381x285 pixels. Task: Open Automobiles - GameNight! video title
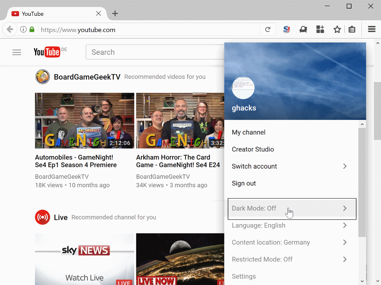point(76,161)
